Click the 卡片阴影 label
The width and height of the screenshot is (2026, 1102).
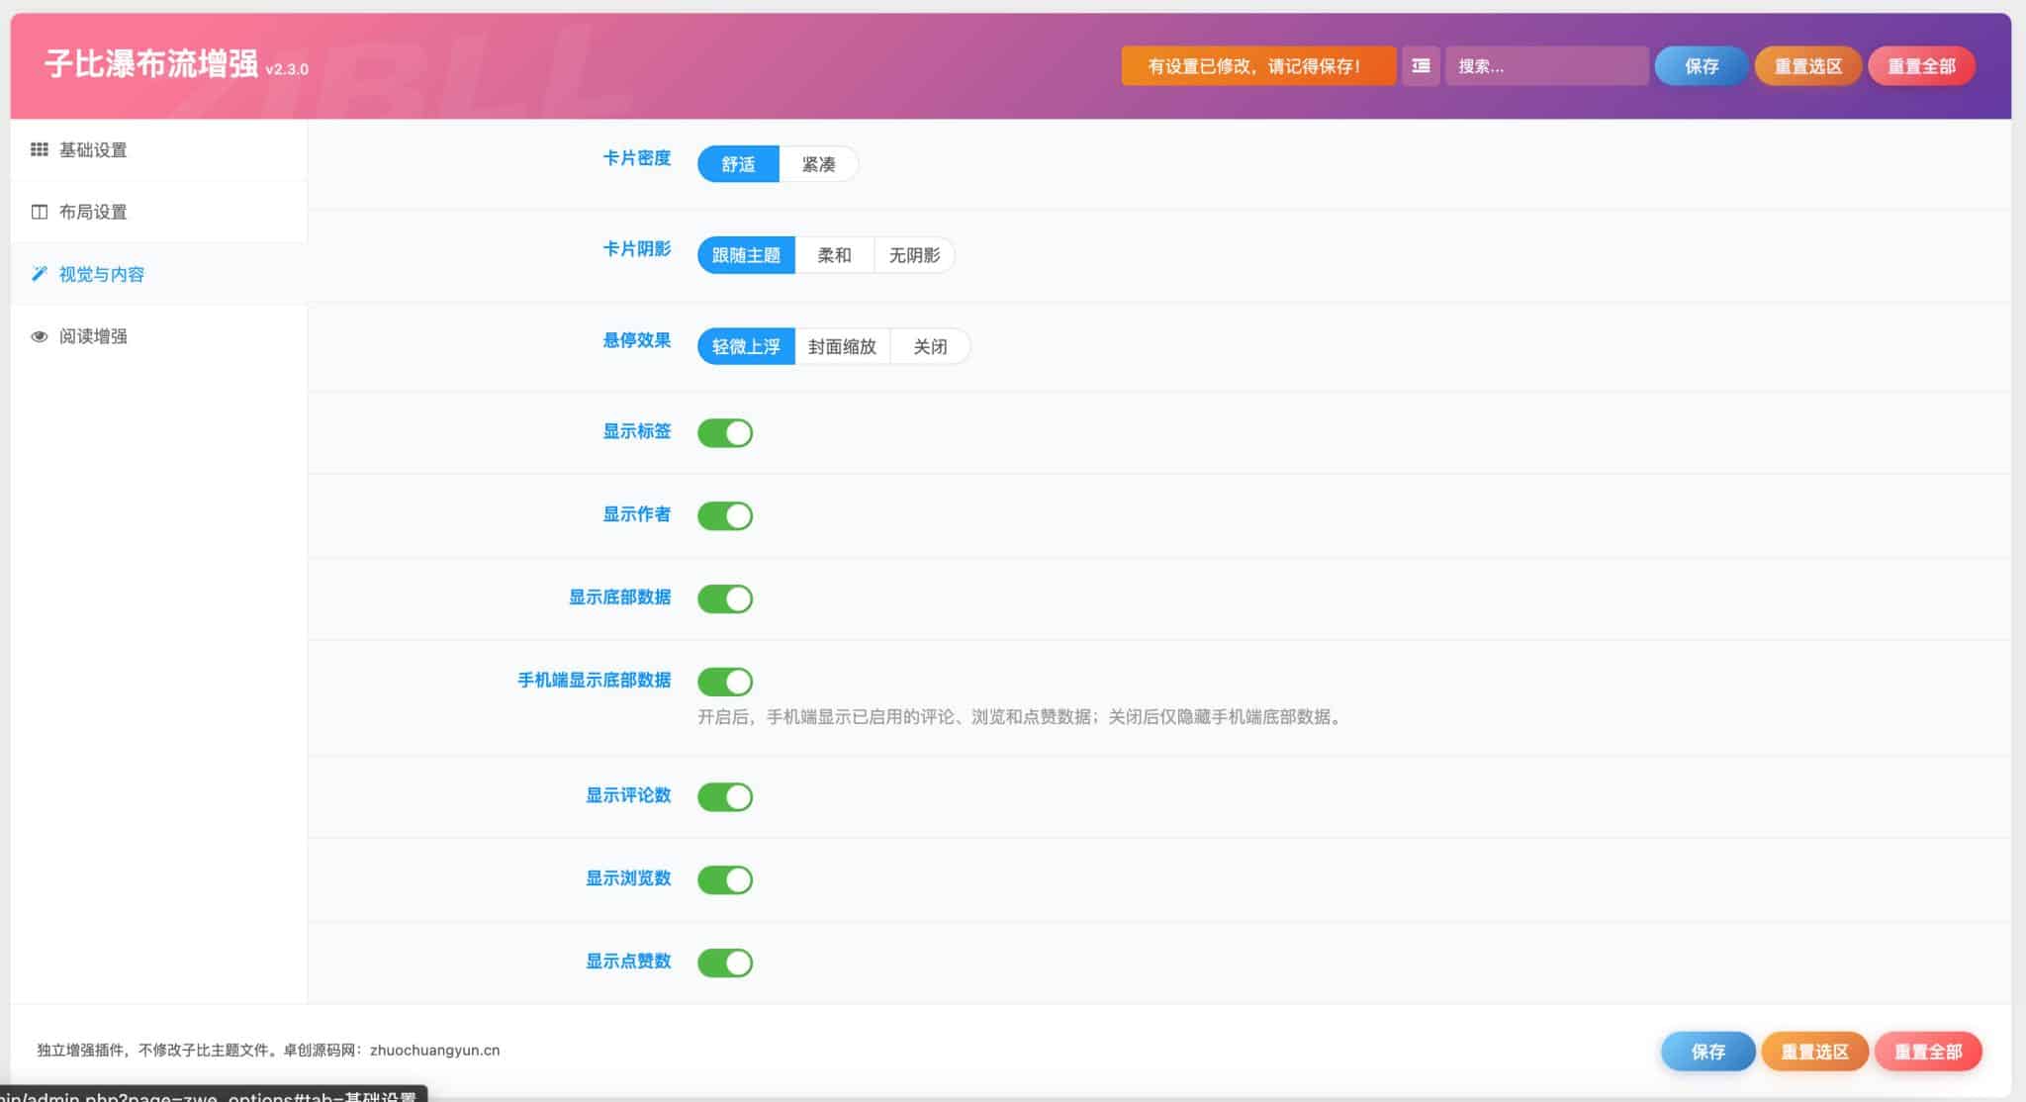[x=637, y=249]
